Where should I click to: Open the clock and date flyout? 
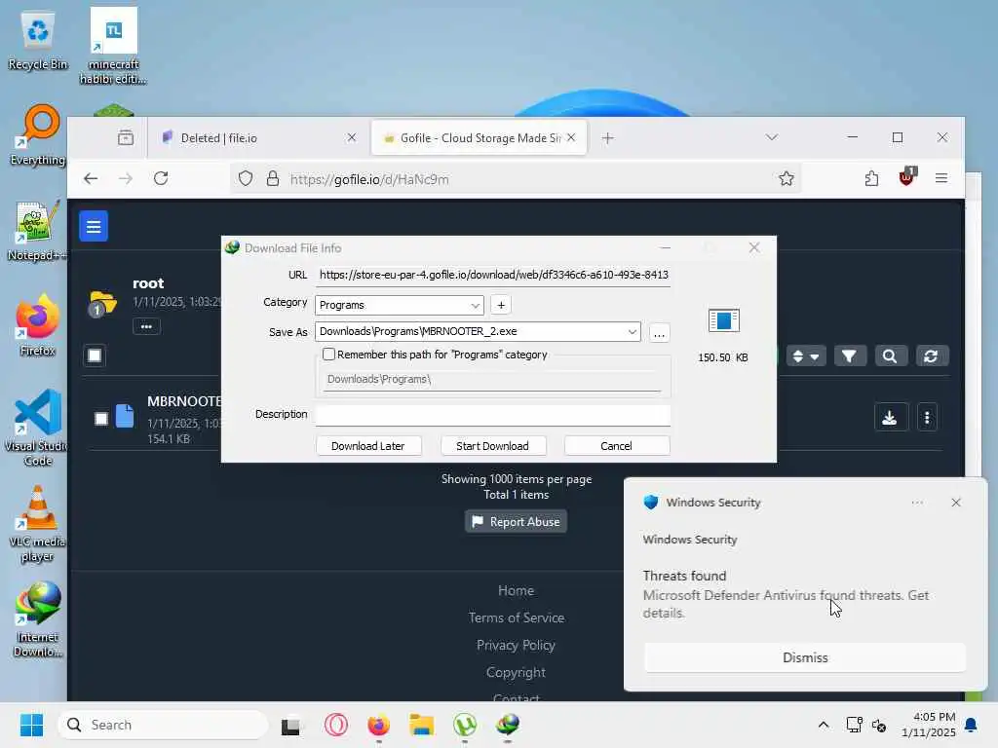[x=928, y=725]
